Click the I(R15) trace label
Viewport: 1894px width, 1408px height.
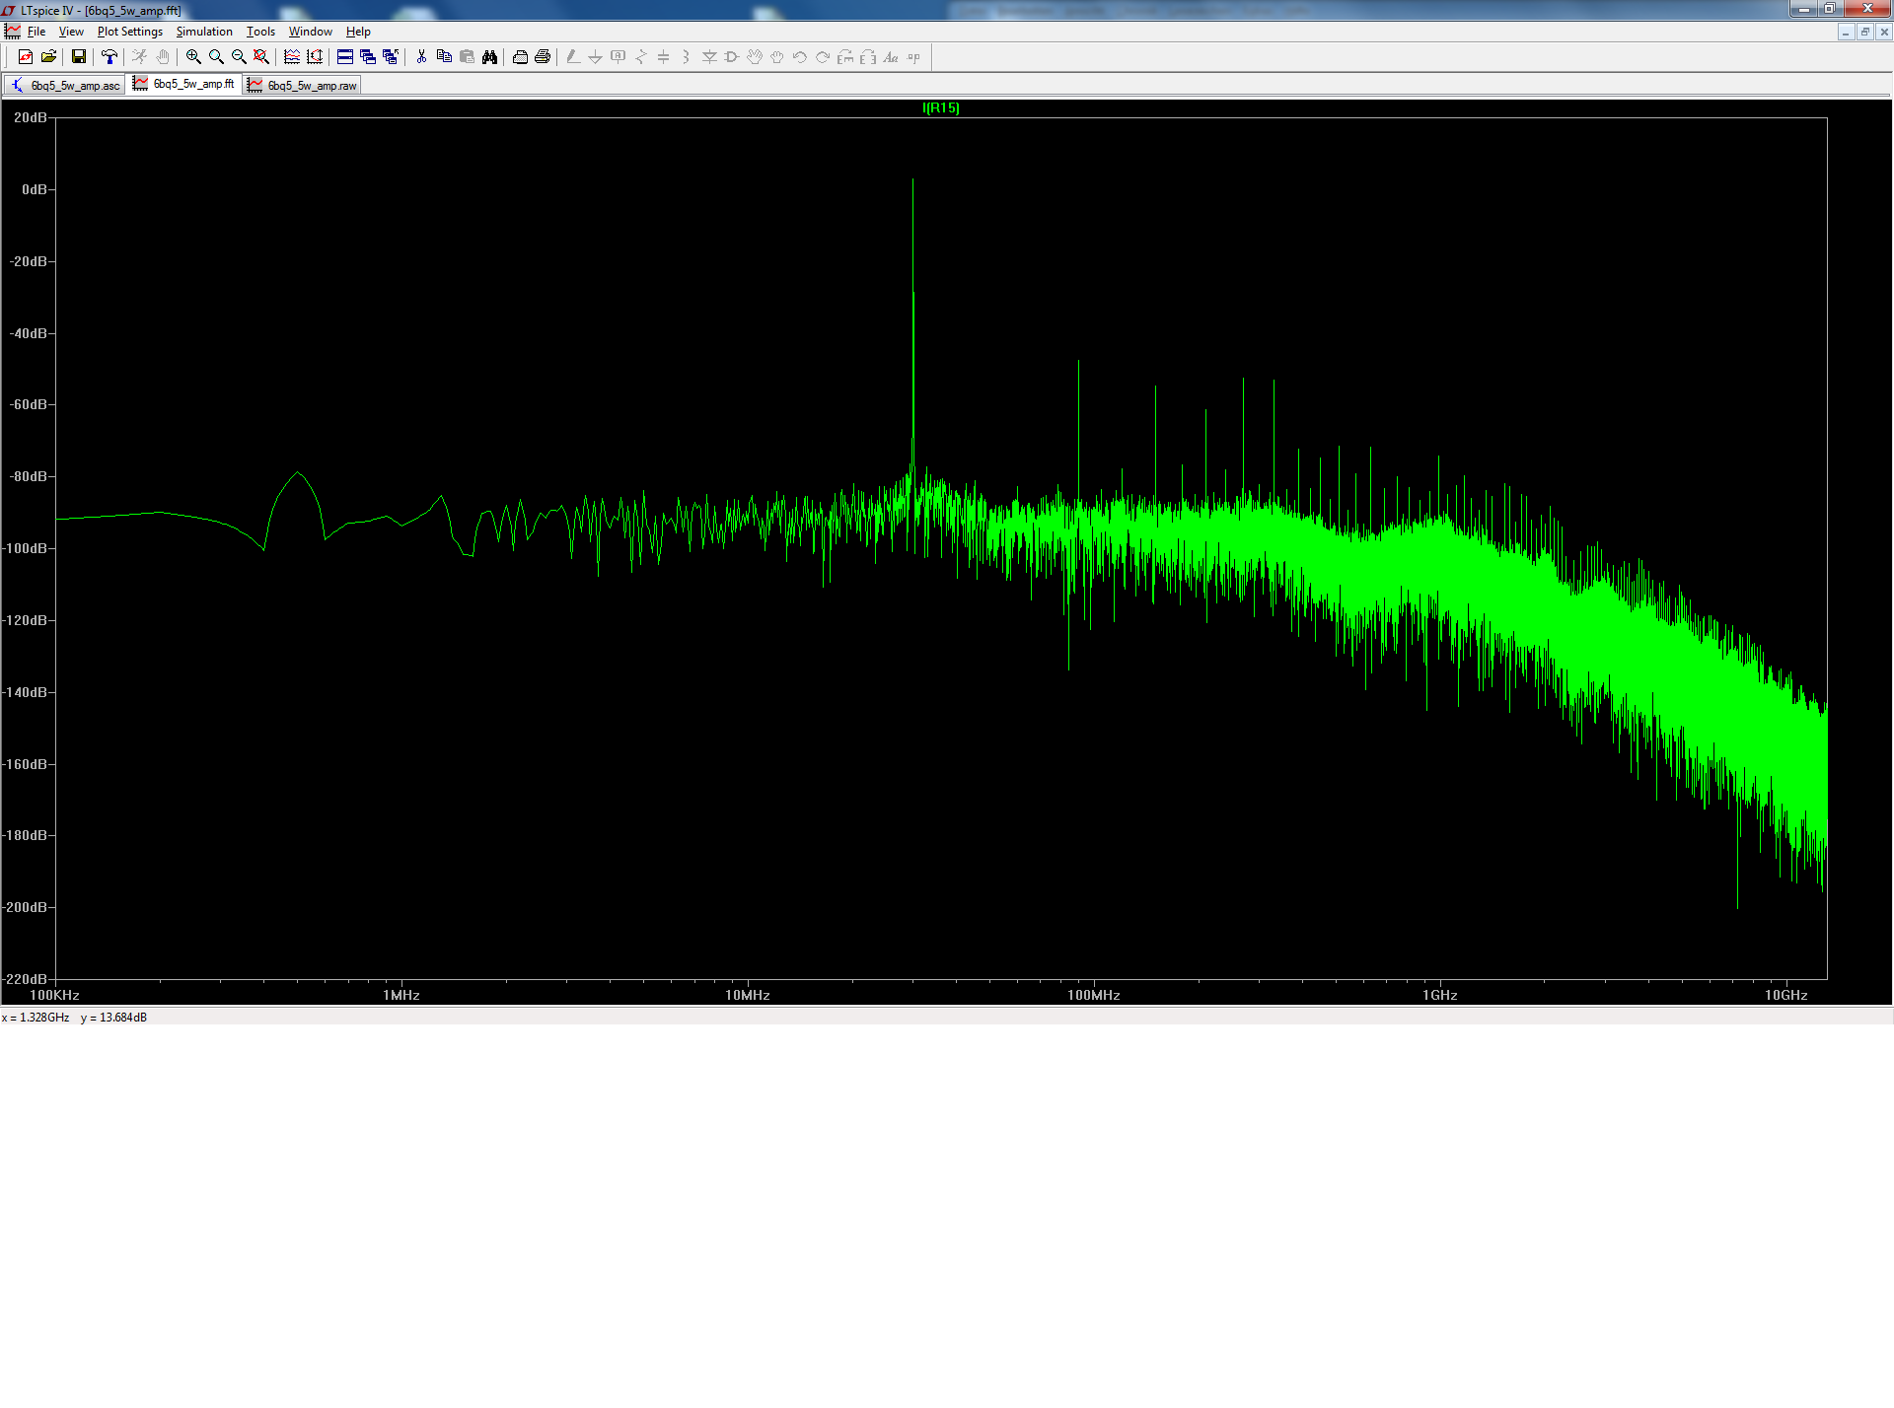tap(941, 108)
